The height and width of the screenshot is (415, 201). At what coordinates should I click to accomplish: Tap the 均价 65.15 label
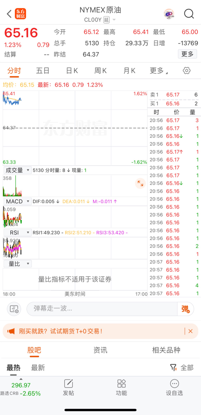[x=18, y=85]
